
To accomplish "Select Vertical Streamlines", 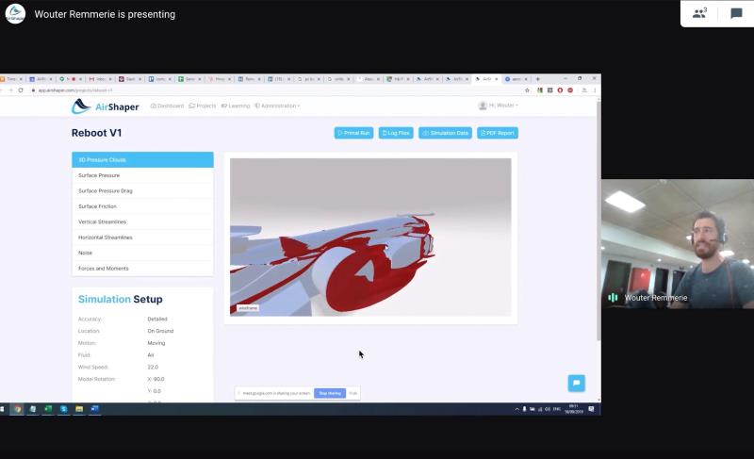I will [143, 221].
